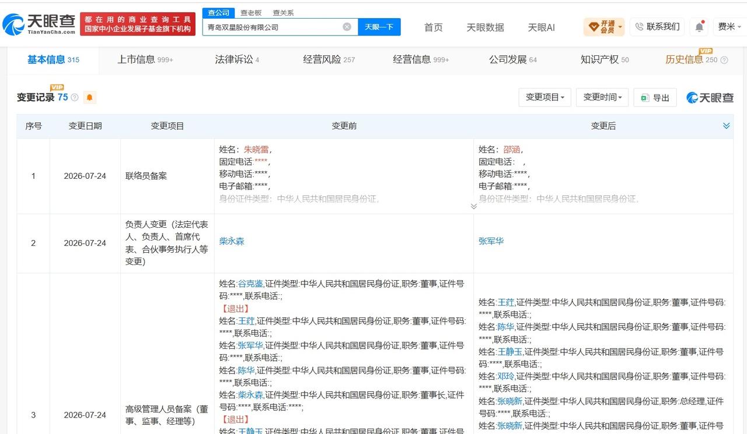
Task: Click the help icon beside 历史信息 250
Action: point(724,60)
